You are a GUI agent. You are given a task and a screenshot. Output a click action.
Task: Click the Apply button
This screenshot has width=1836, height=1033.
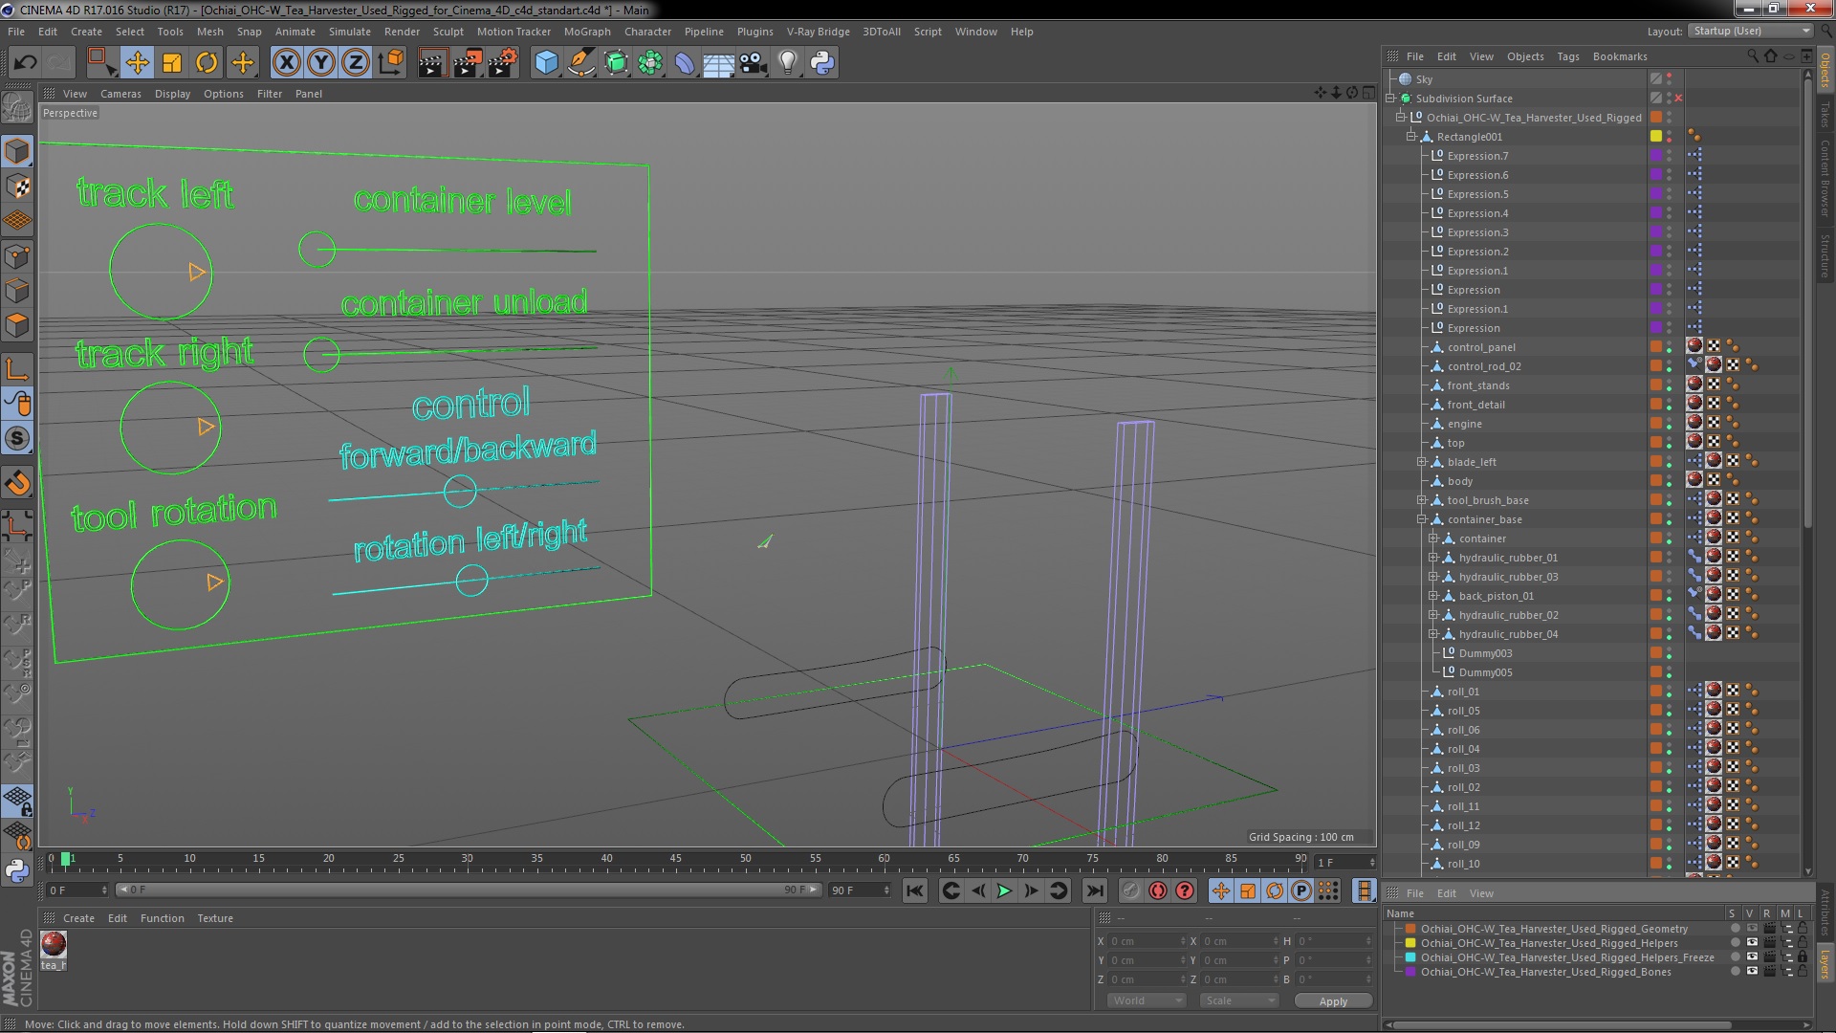(x=1333, y=1000)
